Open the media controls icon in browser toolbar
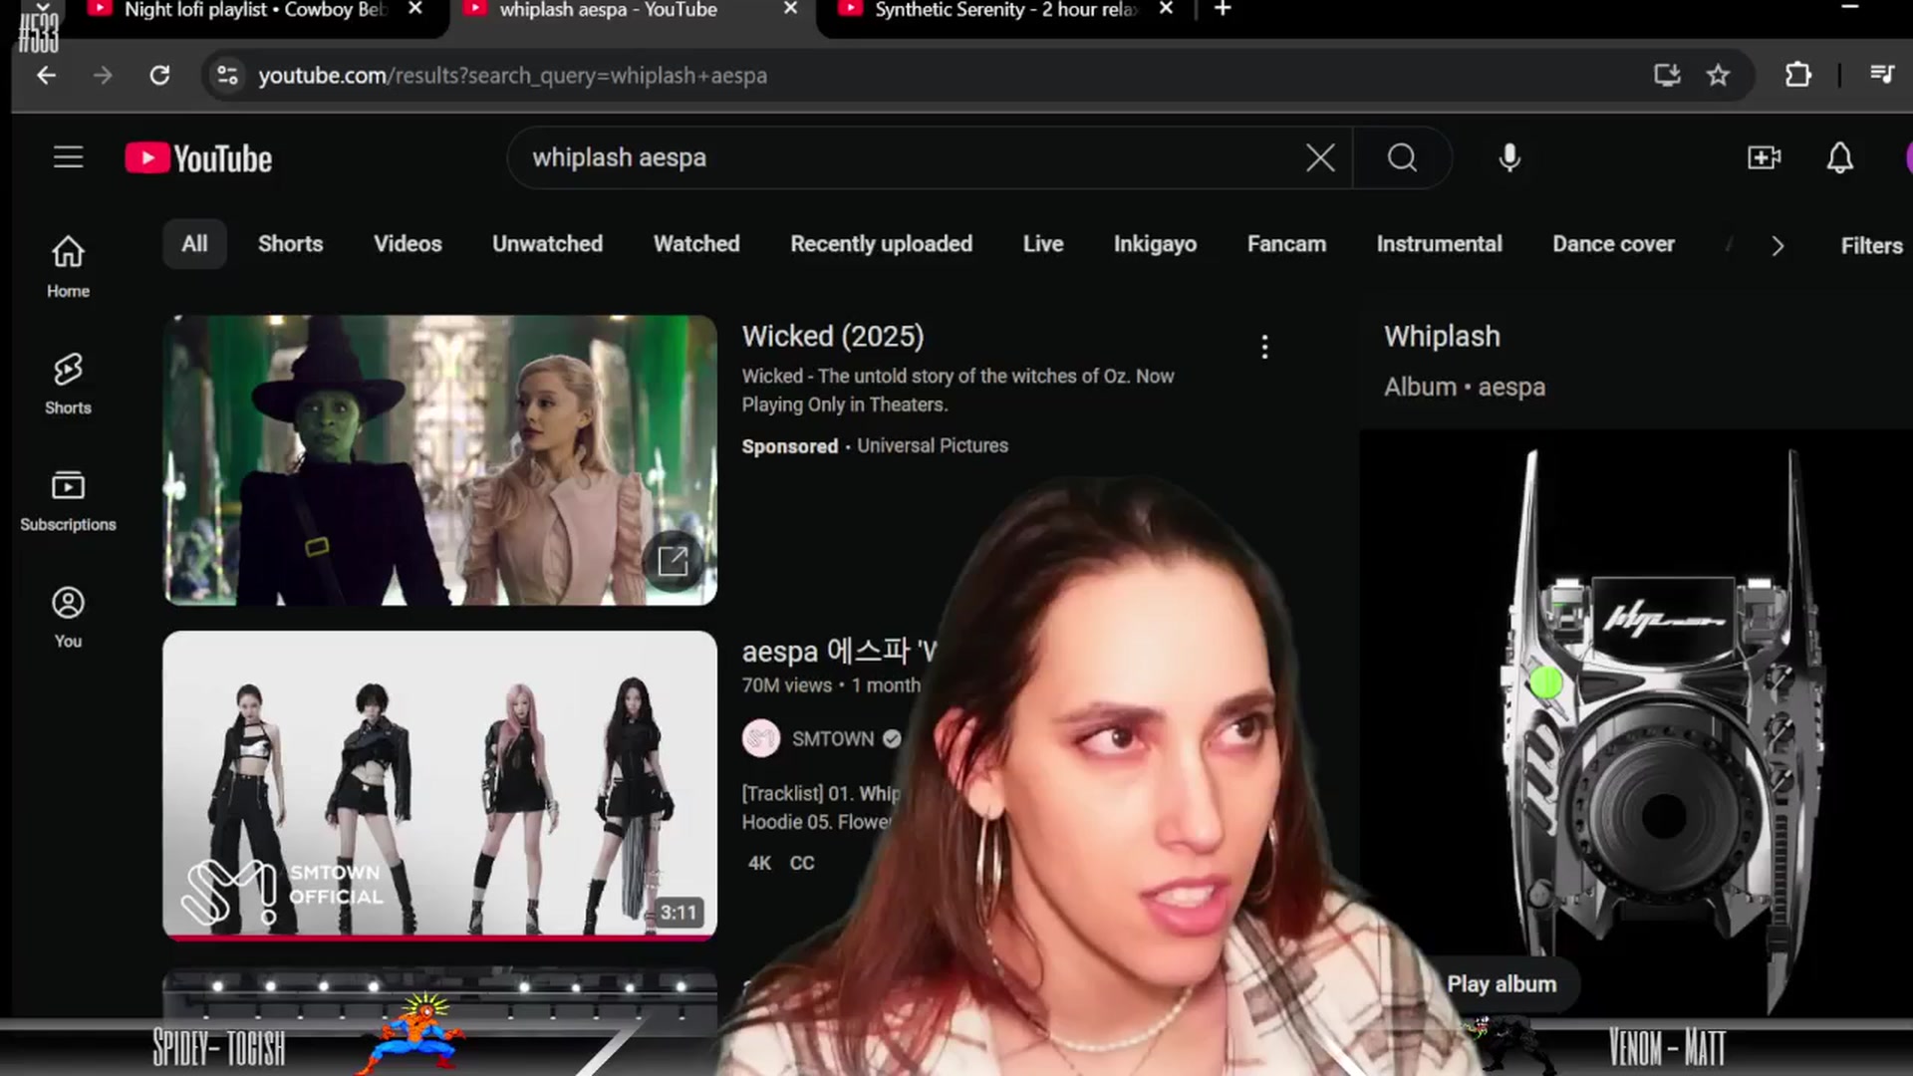The width and height of the screenshot is (1913, 1076). pyautogui.click(x=1882, y=75)
